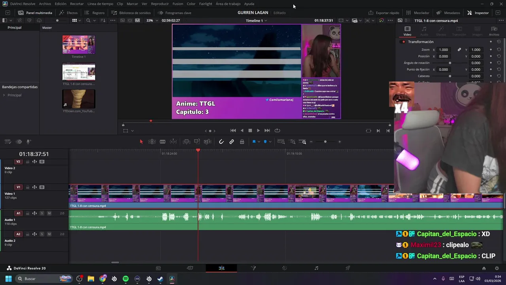Add a blue marker at playhead
Screen dimensions: 506x285
(x=265, y=142)
